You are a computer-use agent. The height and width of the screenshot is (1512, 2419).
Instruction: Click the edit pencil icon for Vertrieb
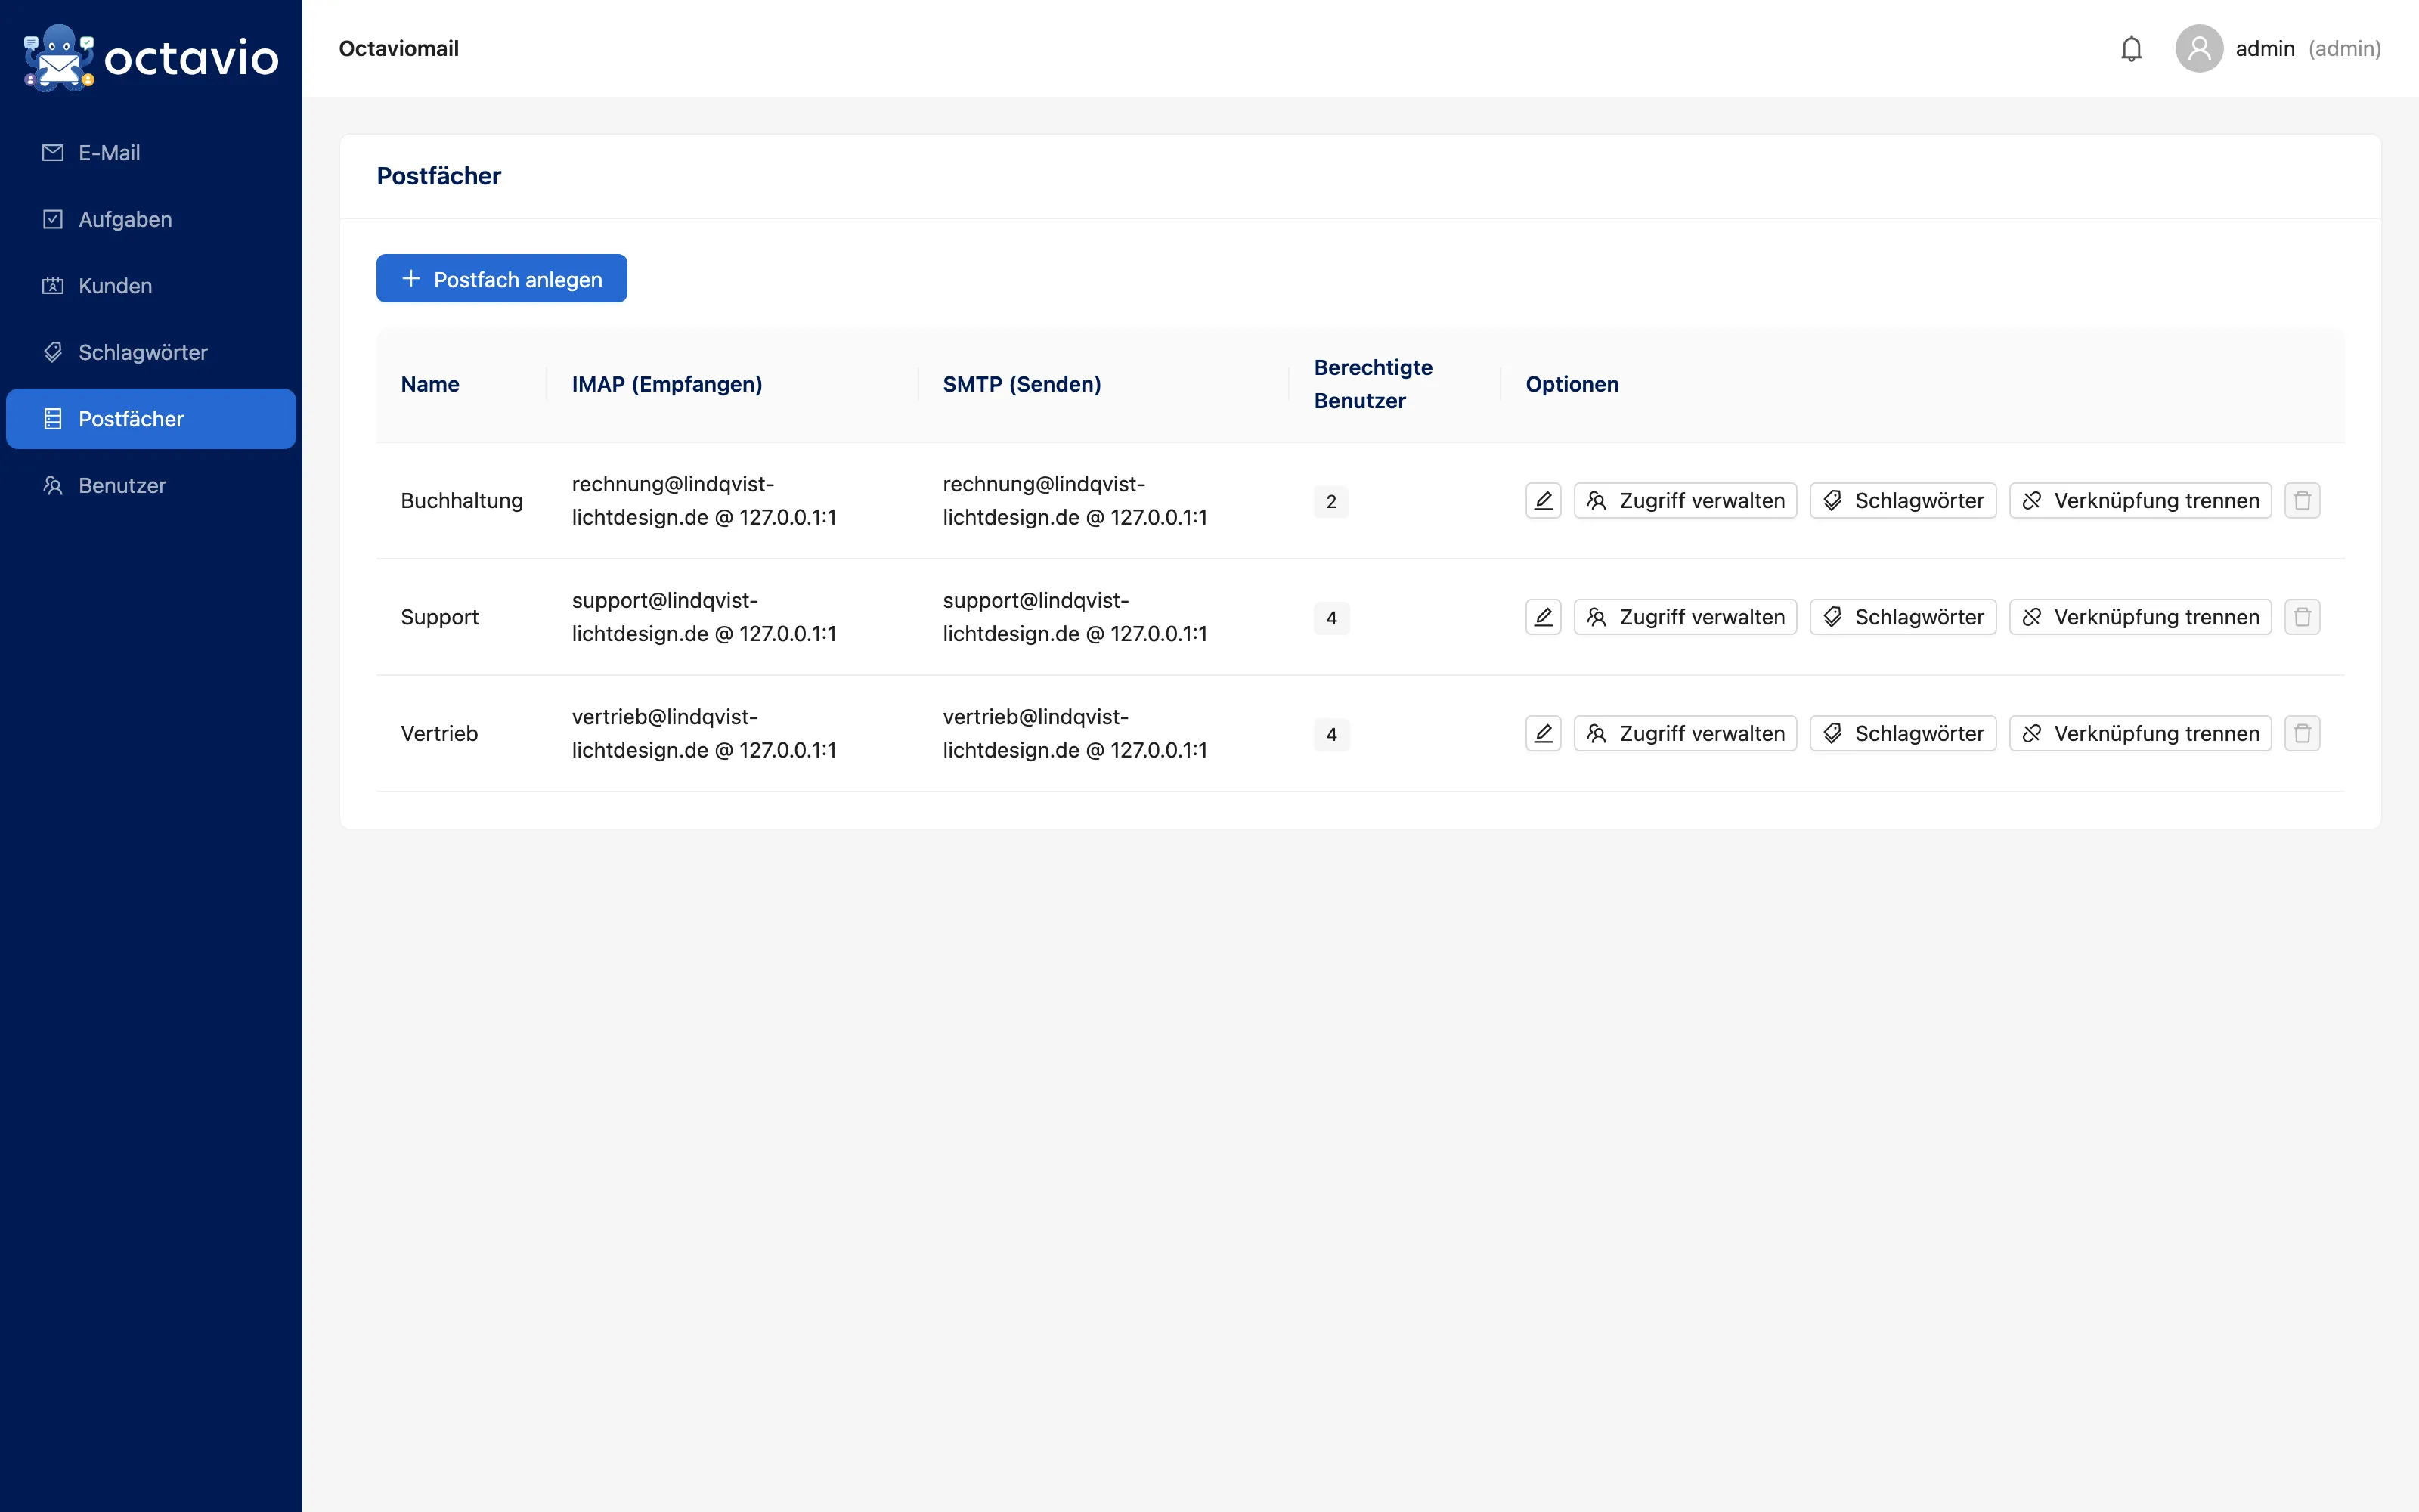click(1544, 733)
